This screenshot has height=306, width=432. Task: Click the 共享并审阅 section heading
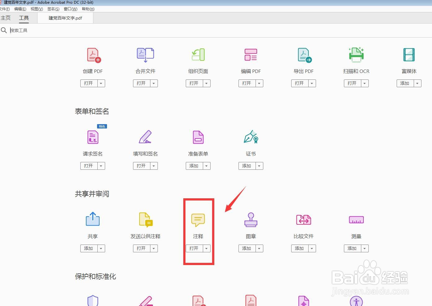[x=92, y=194]
